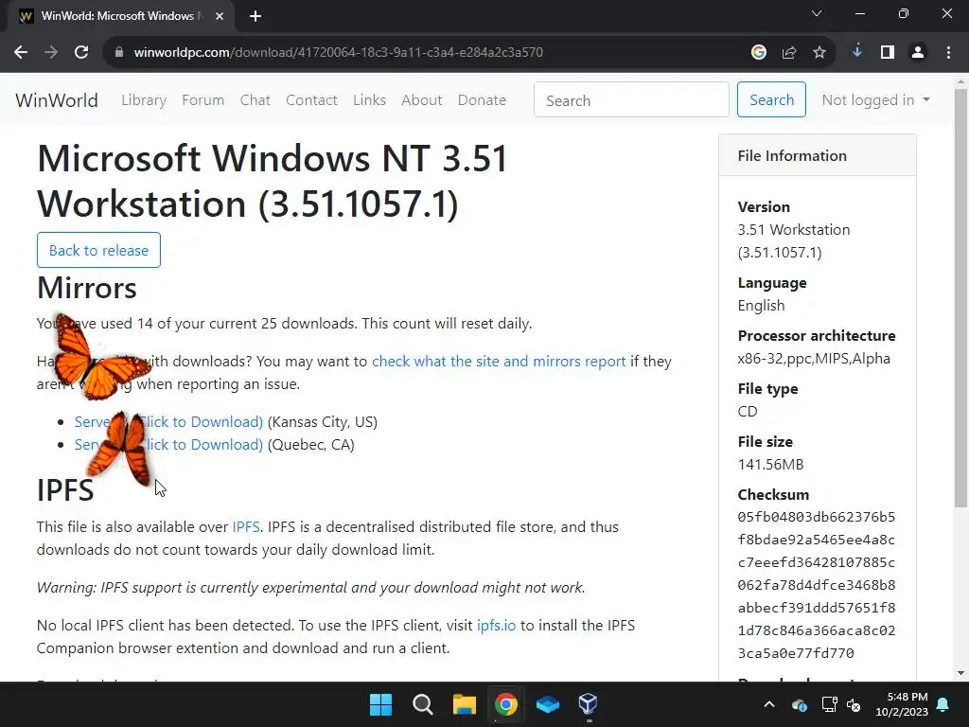
Task: Open Chrome three-dot menu
Action: (948, 53)
